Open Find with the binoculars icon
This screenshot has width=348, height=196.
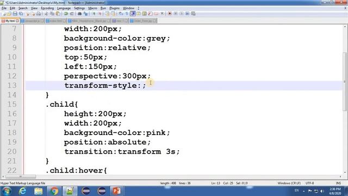(79, 14)
